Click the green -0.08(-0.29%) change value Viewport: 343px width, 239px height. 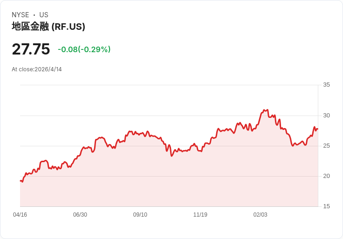pyautogui.click(x=84, y=49)
